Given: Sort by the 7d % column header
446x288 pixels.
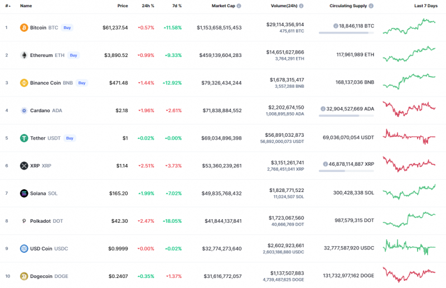Looking at the screenshot, I should pyautogui.click(x=177, y=6).
